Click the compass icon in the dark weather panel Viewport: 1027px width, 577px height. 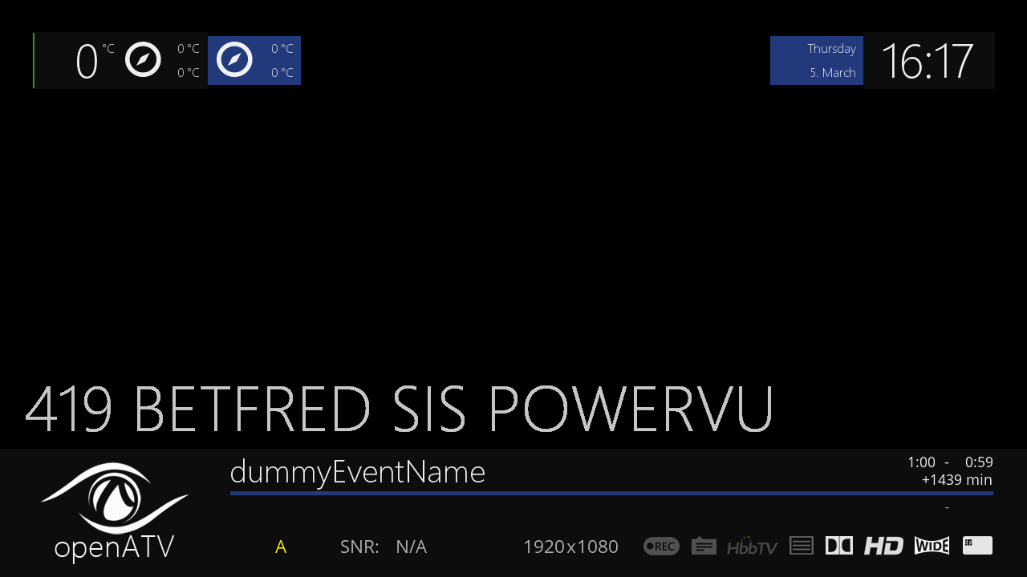pos(143,60)
